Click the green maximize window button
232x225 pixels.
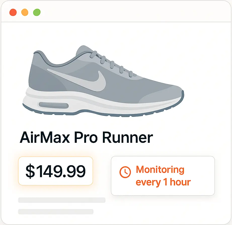37,12
